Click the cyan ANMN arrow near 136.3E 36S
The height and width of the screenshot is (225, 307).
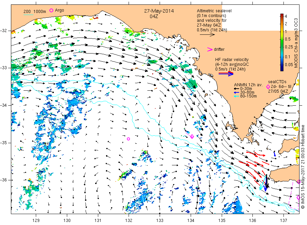[263, 183]
